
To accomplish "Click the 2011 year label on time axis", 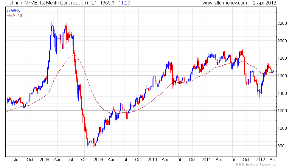I will click(206, 160).
